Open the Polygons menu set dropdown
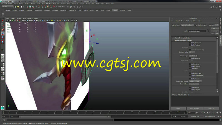Image resolution: width=222 pixels, height=125 pixels. click(7, 6)
